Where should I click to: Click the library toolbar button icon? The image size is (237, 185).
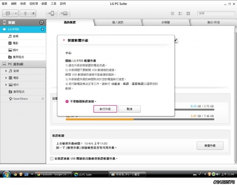pos(8,13)
